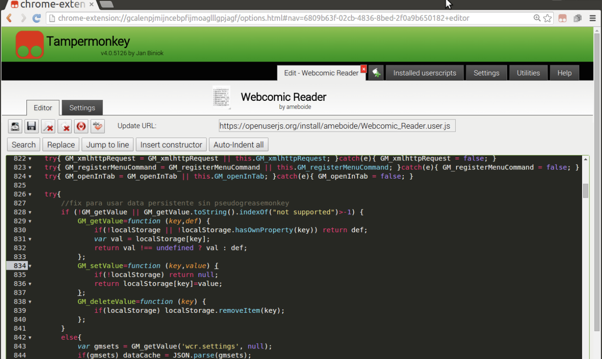Screen dimensions: 602x359
Task: Collapse else block fold at line 842
Action: click(30, 338)
